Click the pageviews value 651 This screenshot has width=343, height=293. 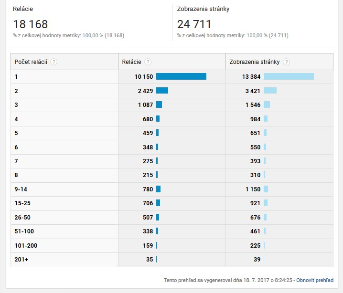[x=255, y=133]
